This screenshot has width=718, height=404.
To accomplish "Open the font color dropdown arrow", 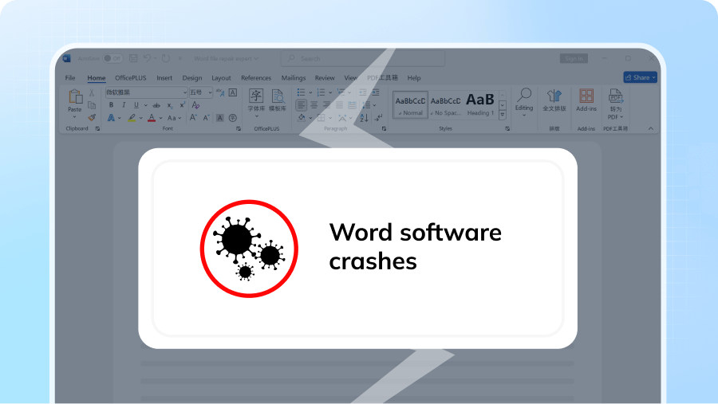I will coord(160,118).
